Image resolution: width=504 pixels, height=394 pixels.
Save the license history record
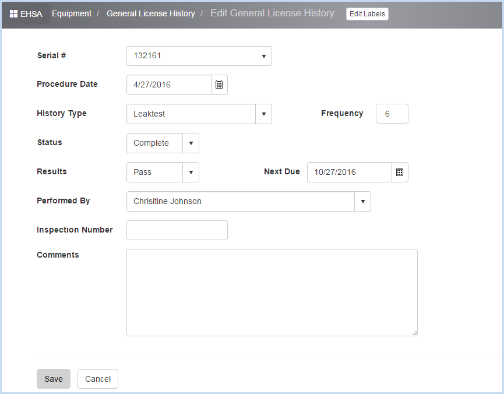pyautogui.click(x=54, y=379)
